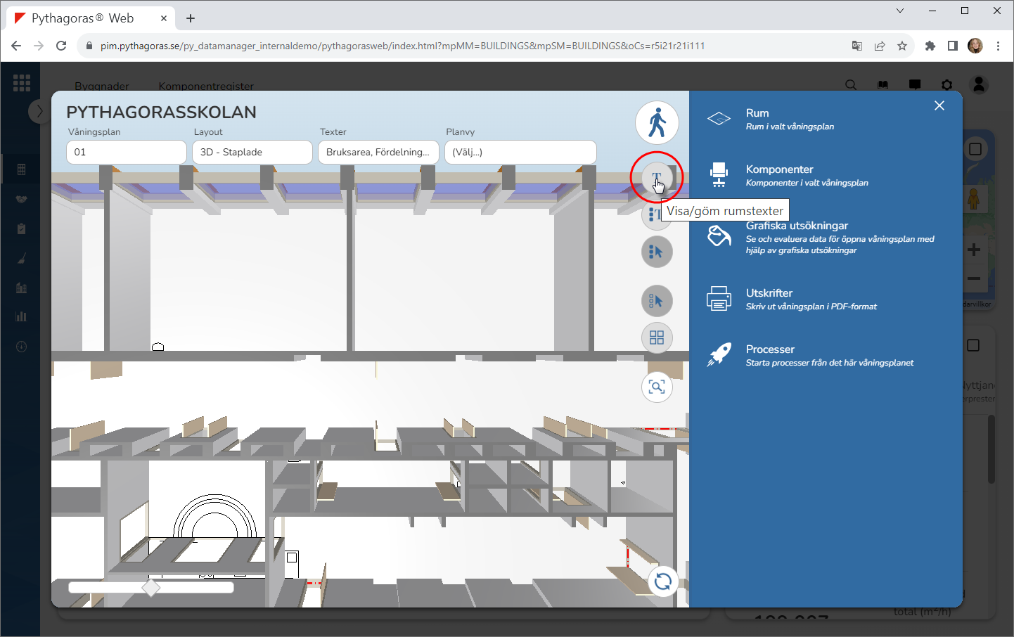Open the Layout dropdown showing 3D - Staplade
The height and width of the screenshot is (637, 1014).
(x=252, y=152)
